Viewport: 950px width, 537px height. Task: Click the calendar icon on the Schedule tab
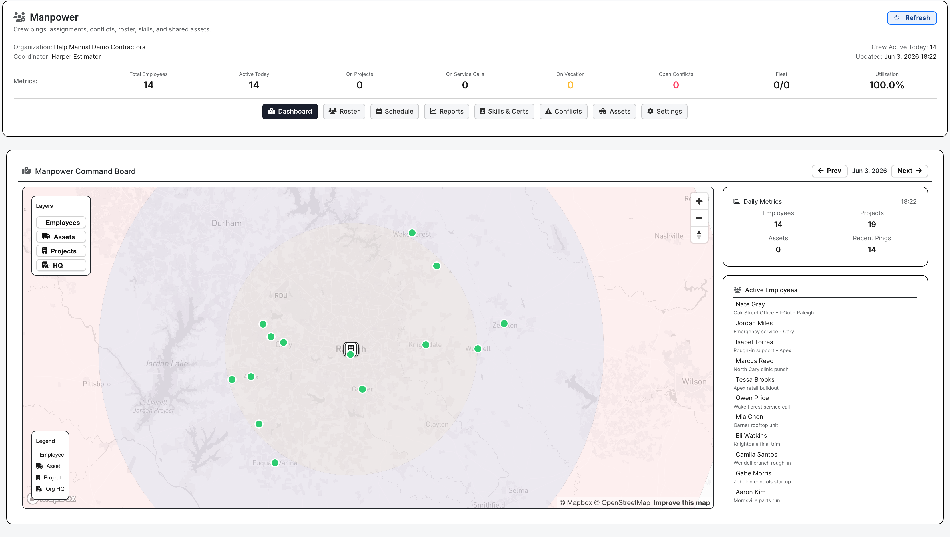coord(379,111)
